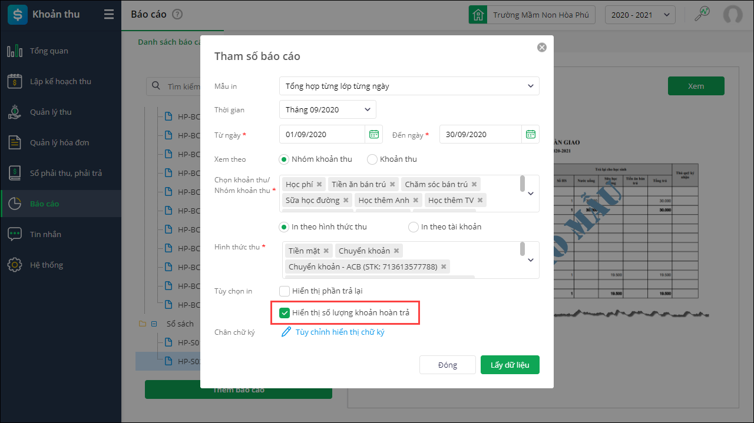Screen dimensions: 754x423
Task: Click the Sổ phải thu, phải trả book icon
Action: pyautogui.click(x=15, y=173)
